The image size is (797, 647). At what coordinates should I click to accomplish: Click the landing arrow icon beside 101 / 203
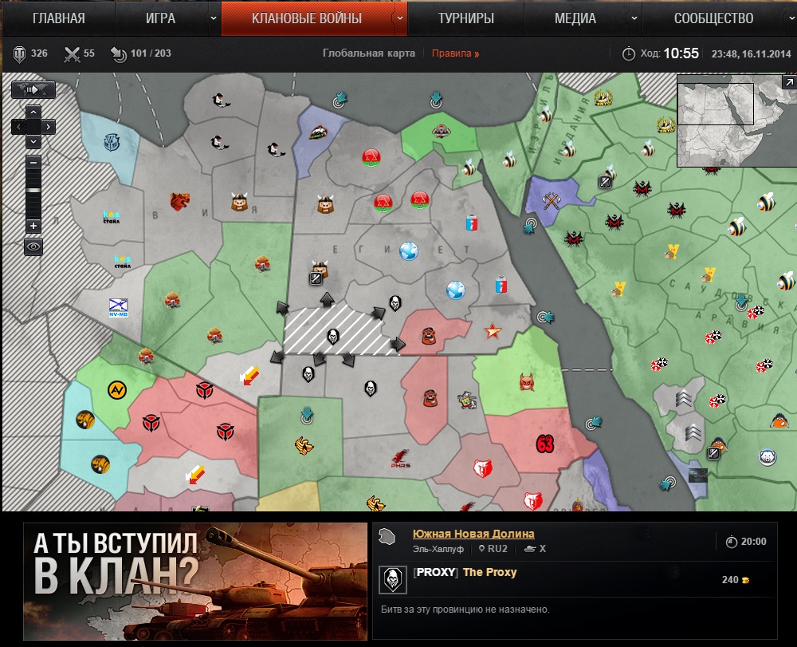119,54
